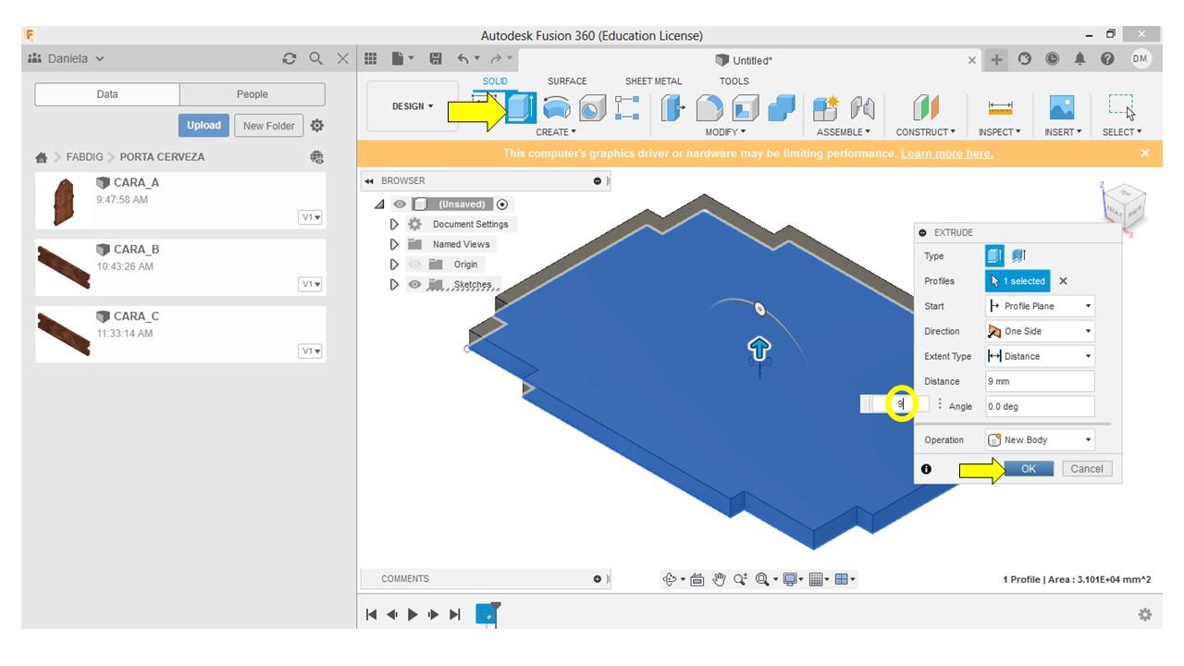The image size is (1184, 666).
Task: Switch to the SHEET METAL tab
Action: [654, 81]
